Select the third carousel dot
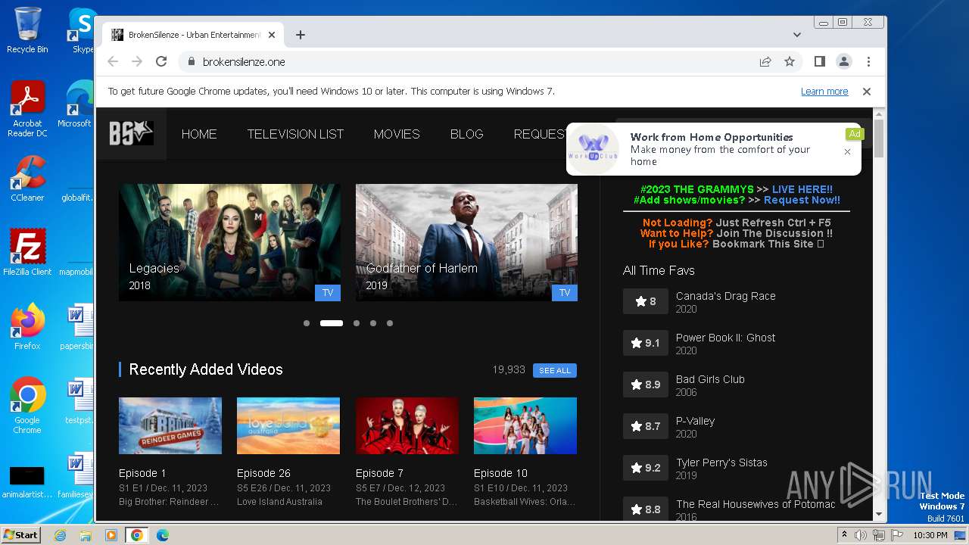 click(x=357, y=323)
